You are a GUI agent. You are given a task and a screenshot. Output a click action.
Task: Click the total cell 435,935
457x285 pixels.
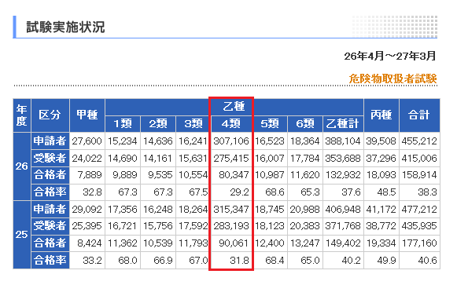click(x=419, y=226)
